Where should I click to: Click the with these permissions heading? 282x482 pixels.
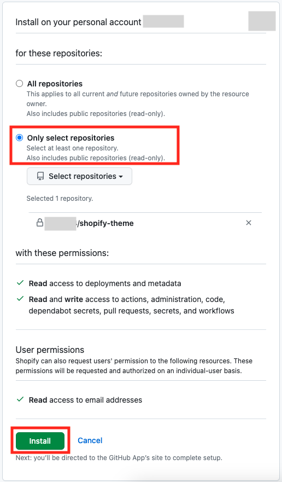pos(62,253)
